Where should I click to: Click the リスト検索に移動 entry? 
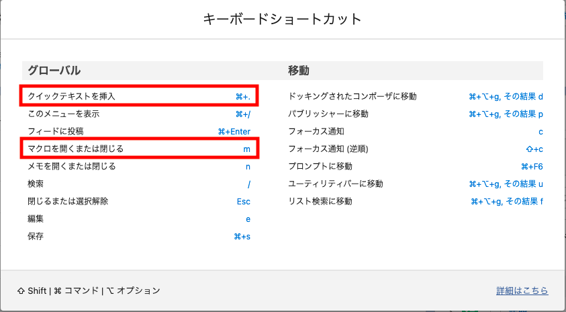coord(320,201)
